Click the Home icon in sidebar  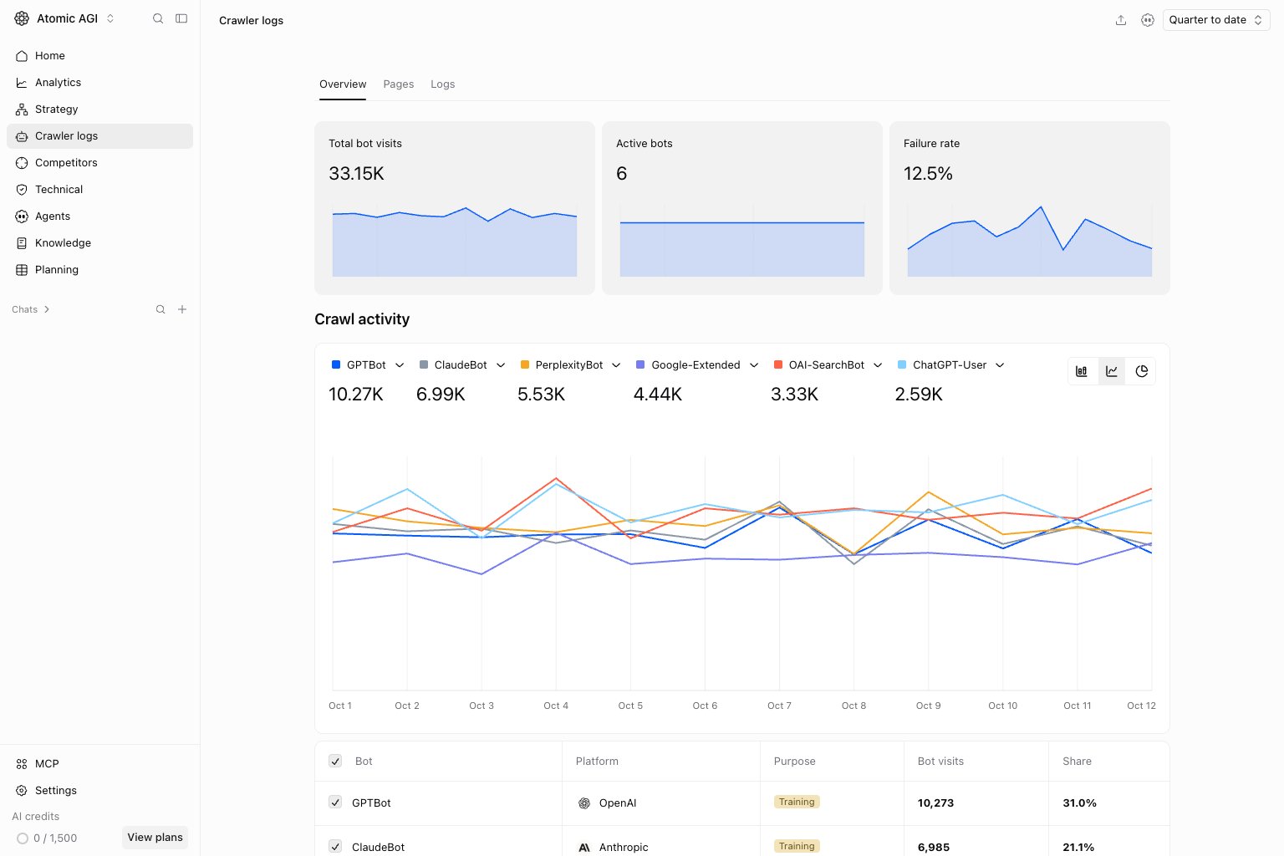point(22,56)
